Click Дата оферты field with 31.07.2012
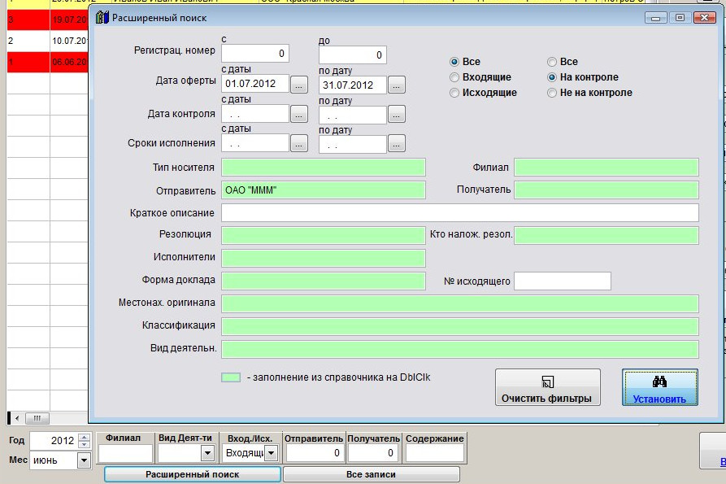 [352, 85]
